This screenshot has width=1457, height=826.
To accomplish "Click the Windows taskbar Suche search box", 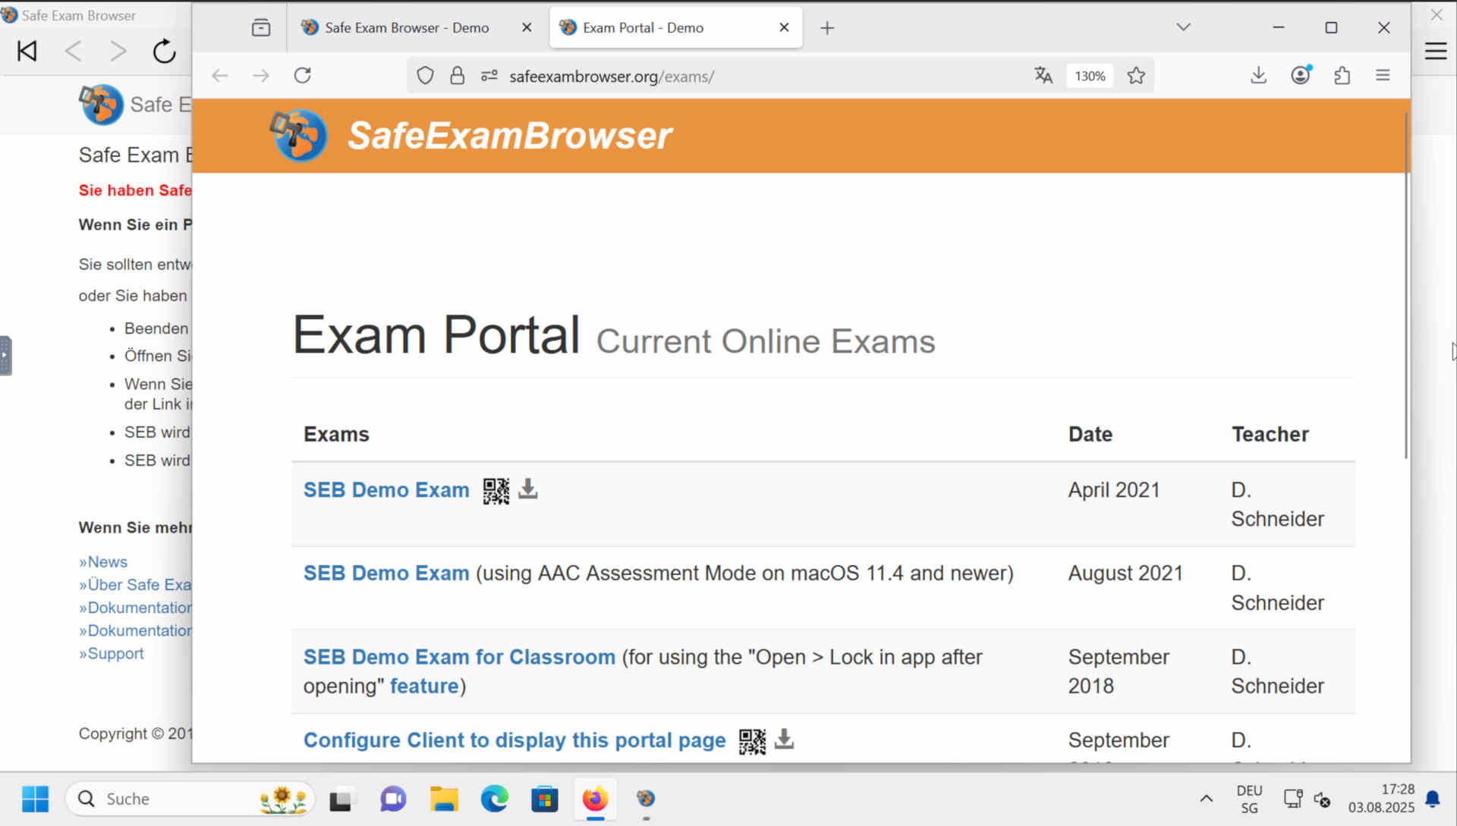I will click(x=190, y=799).
